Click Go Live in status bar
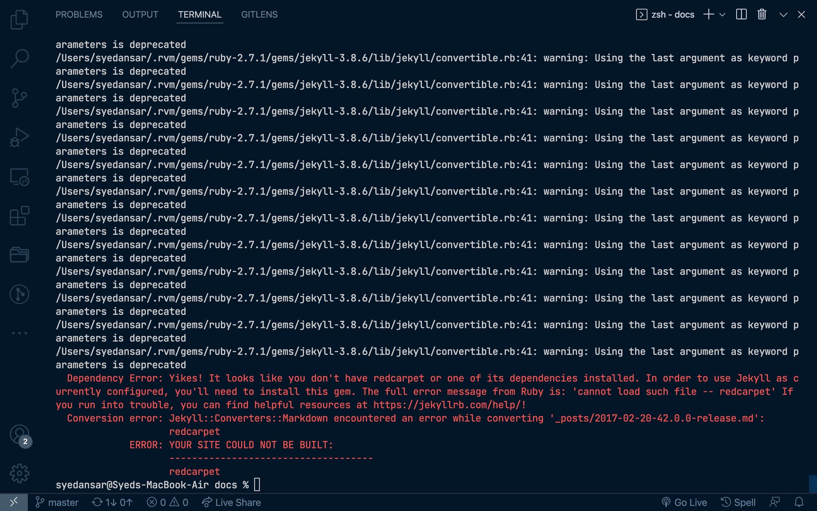The image size is (817, 511). (x=684, y=502)
